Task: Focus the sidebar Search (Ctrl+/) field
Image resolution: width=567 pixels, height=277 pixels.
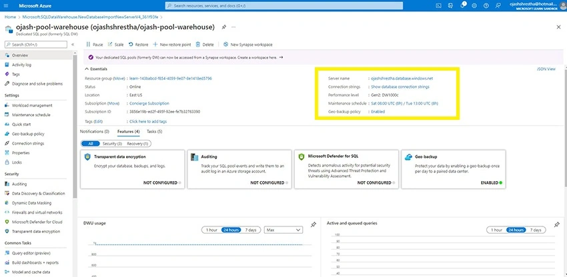Action: pyautogui.click(x=36, y=45)
